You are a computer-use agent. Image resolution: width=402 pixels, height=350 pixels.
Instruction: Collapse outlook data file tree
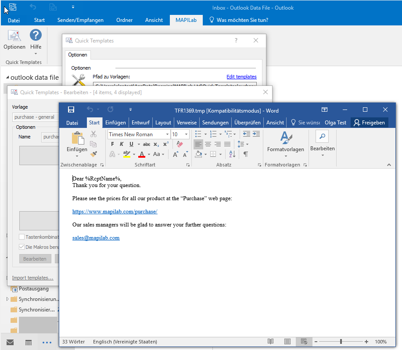point(7,77)
